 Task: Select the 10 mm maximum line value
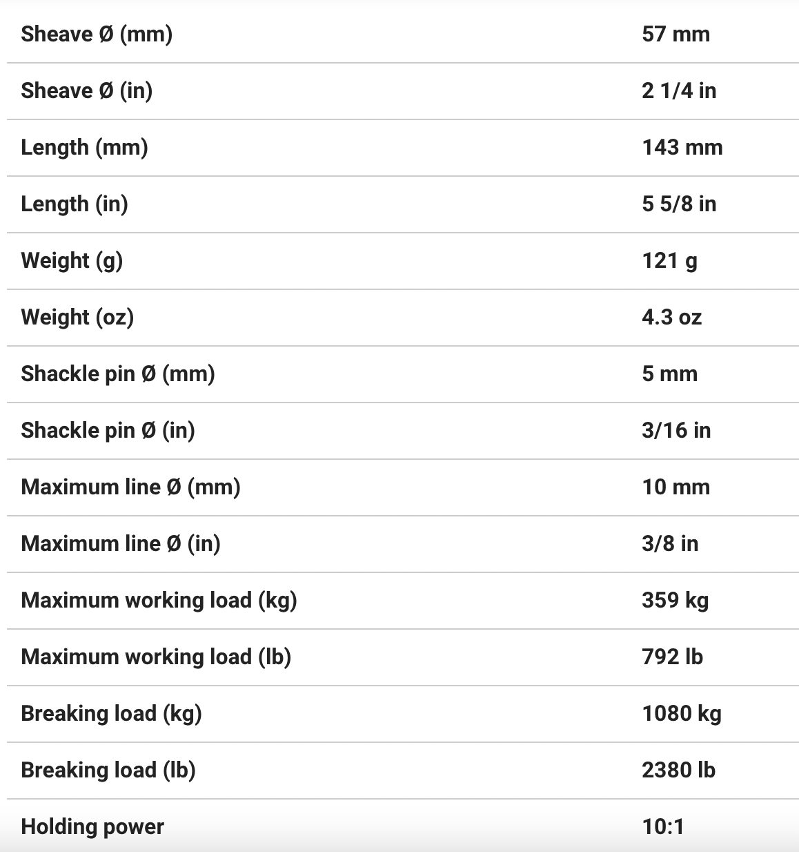click(675, 487)
